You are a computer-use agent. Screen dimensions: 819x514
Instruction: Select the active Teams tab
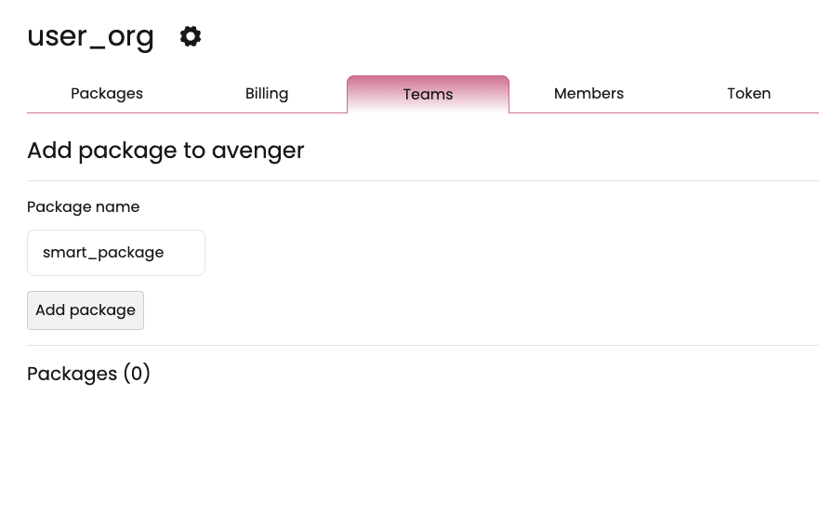coord(428,95)
